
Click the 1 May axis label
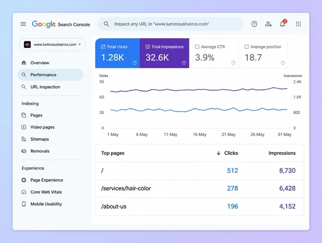tap(113, 134)
